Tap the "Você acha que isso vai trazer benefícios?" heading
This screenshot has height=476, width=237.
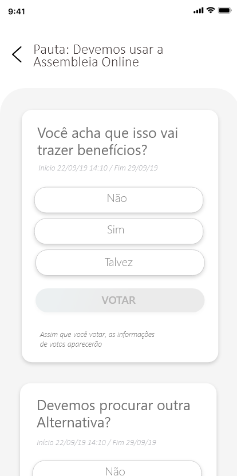pyautogui.click(x=108, y=142)
